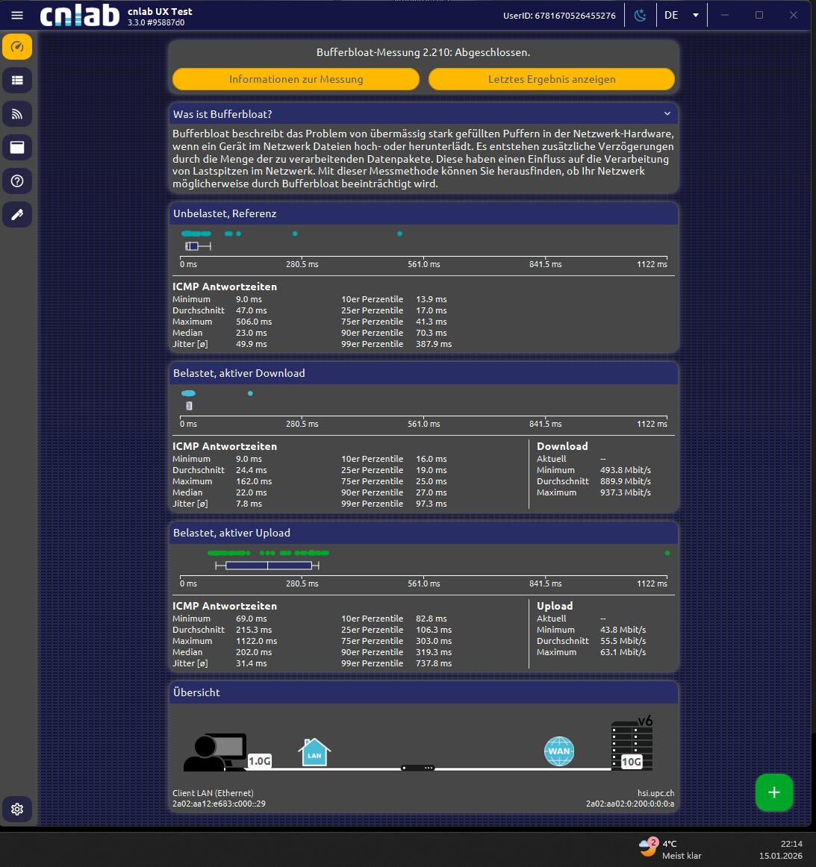Open settings gear in sidebar

17,809
